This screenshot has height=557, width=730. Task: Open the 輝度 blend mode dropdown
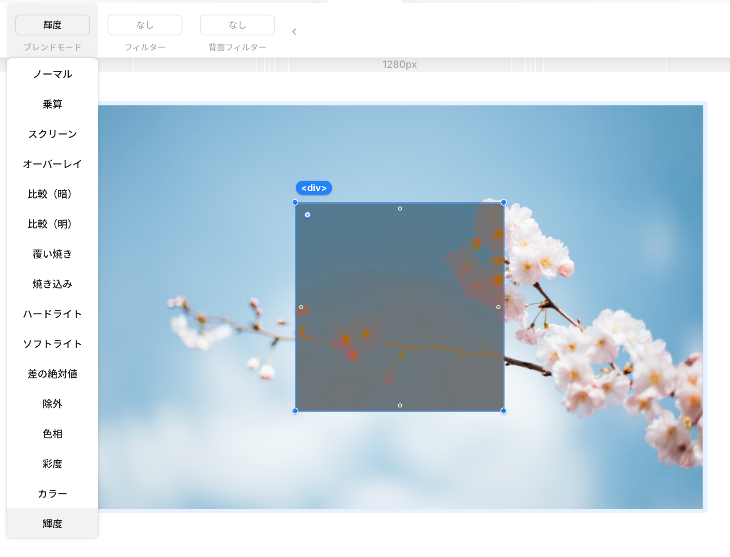point(52,25)
